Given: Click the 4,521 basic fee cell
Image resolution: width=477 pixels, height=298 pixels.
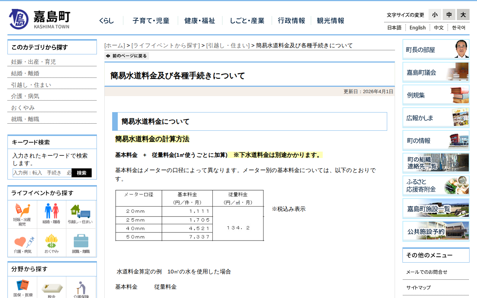Looking at the screenshot, I should point(187,228).
